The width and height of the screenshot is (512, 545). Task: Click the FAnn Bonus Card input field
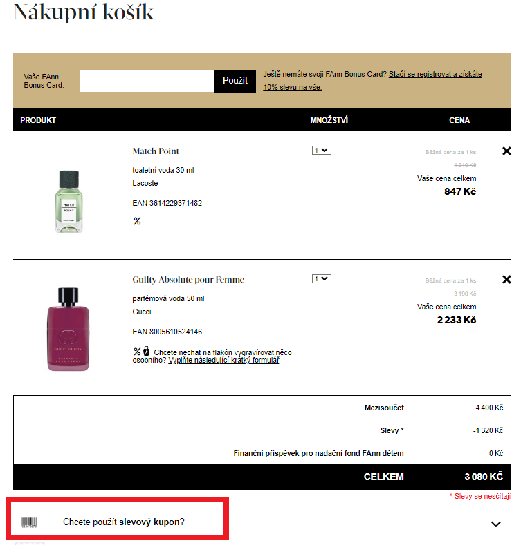tap(147, 81)
